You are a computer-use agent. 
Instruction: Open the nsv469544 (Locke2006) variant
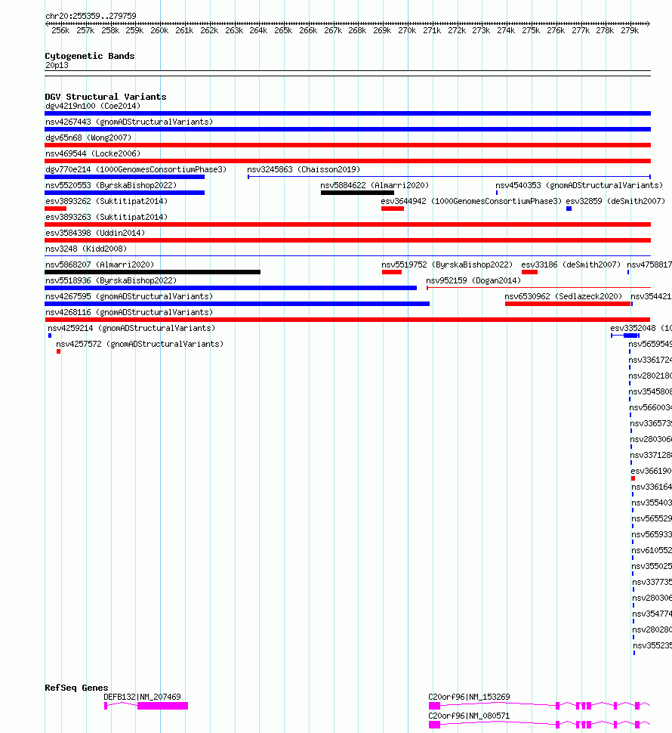click(x=92, y=154)
